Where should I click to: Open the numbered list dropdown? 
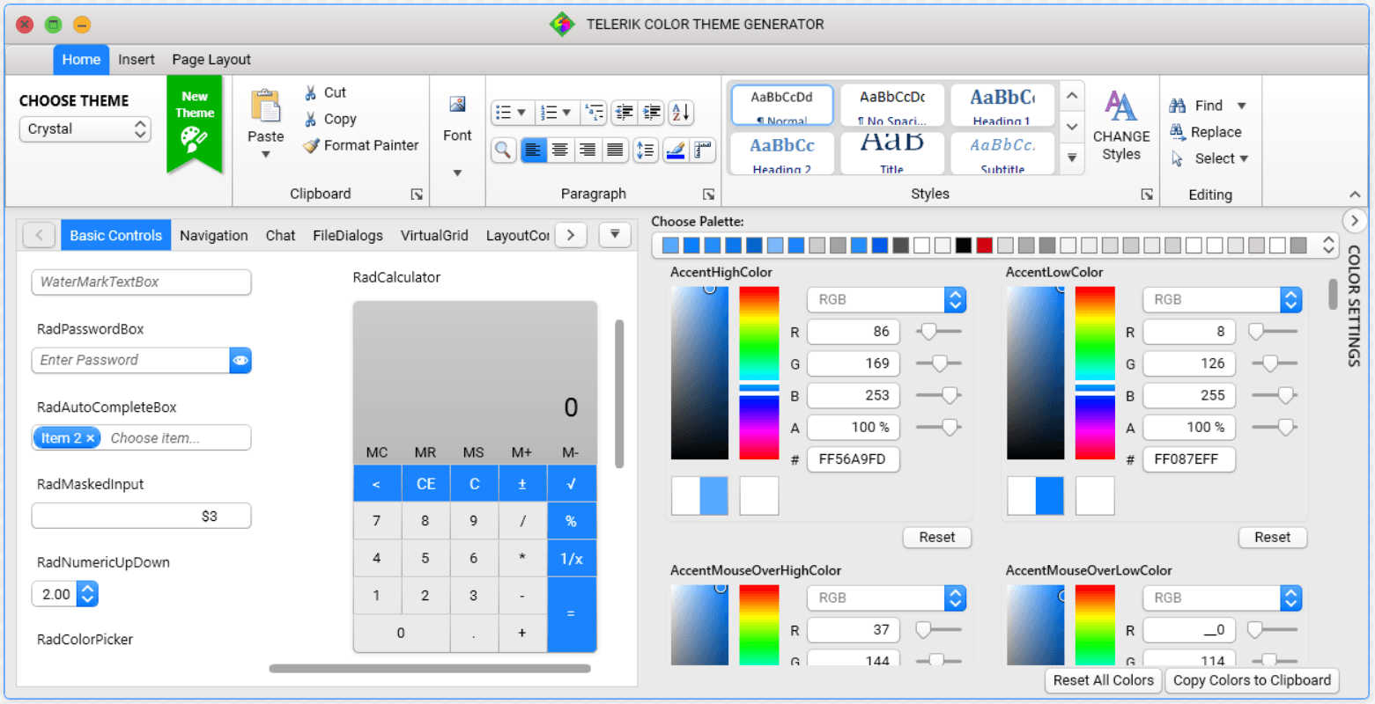(x=566, y=113)
